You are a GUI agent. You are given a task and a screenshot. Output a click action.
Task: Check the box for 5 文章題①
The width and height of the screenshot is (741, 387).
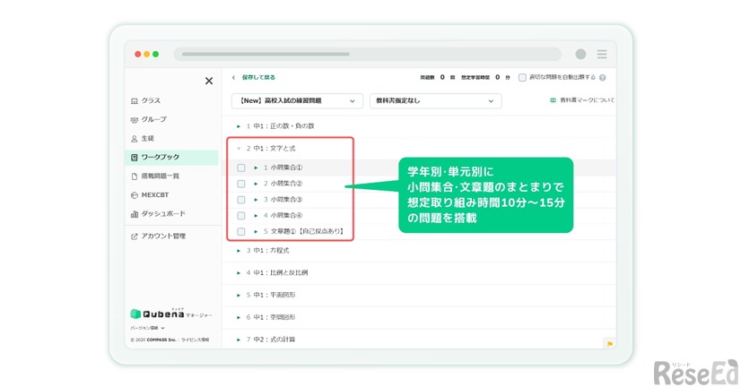coord(241,232)
